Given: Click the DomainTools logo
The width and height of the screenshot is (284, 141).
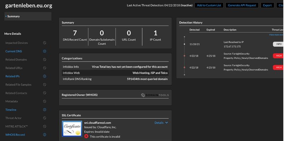Looking at the screenshot, I should tap(155, 95).
